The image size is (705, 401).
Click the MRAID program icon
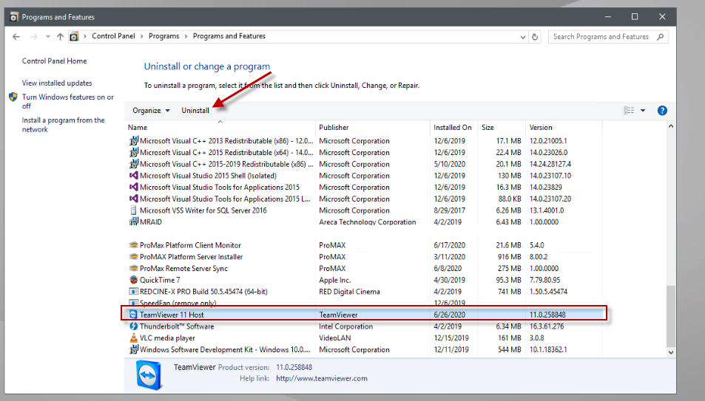134,222
